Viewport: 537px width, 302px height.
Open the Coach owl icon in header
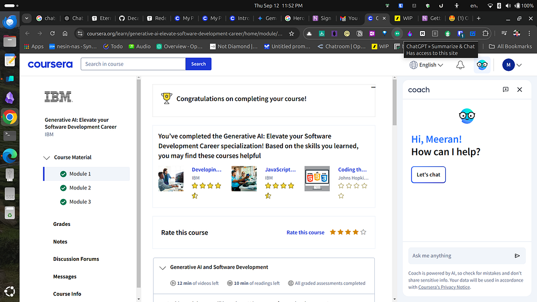[482, 65]
